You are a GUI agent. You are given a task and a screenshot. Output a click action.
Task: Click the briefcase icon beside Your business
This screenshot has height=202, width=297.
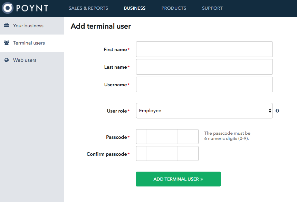pyautogui.click(x=7, y=25)
